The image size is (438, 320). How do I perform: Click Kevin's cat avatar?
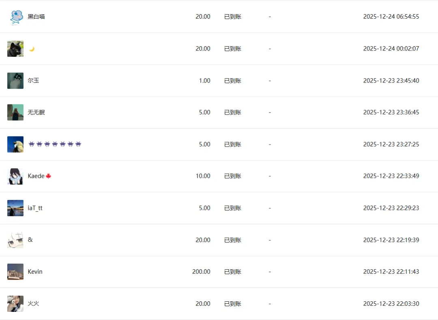coord(15,272)
